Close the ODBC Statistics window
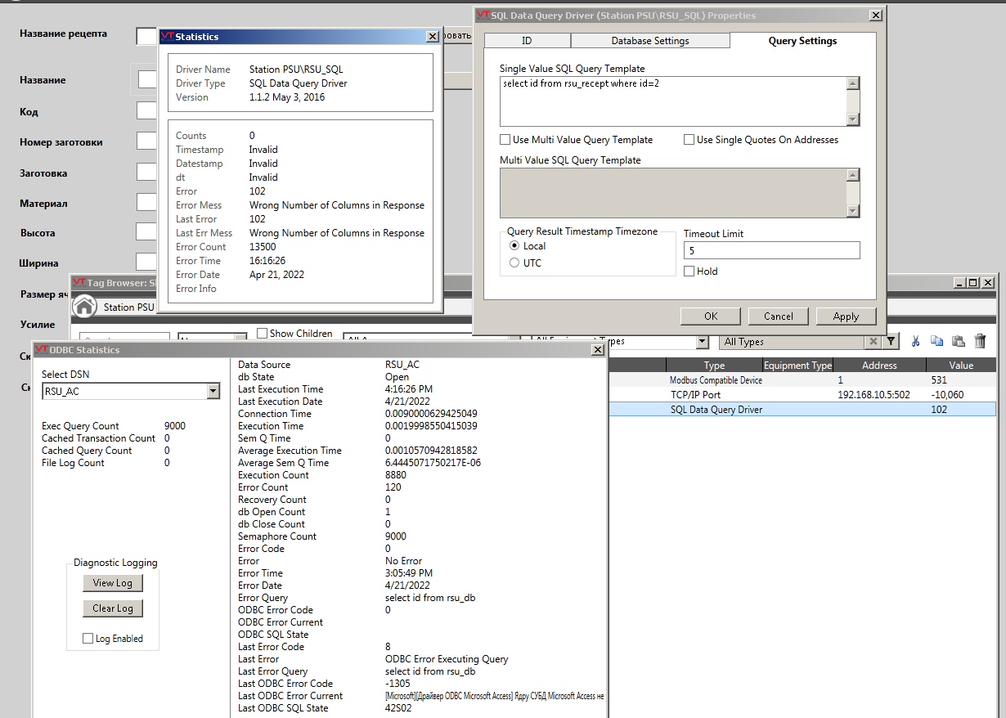The width and height of the screenshot is (1006, 718). tap(598, 350)
